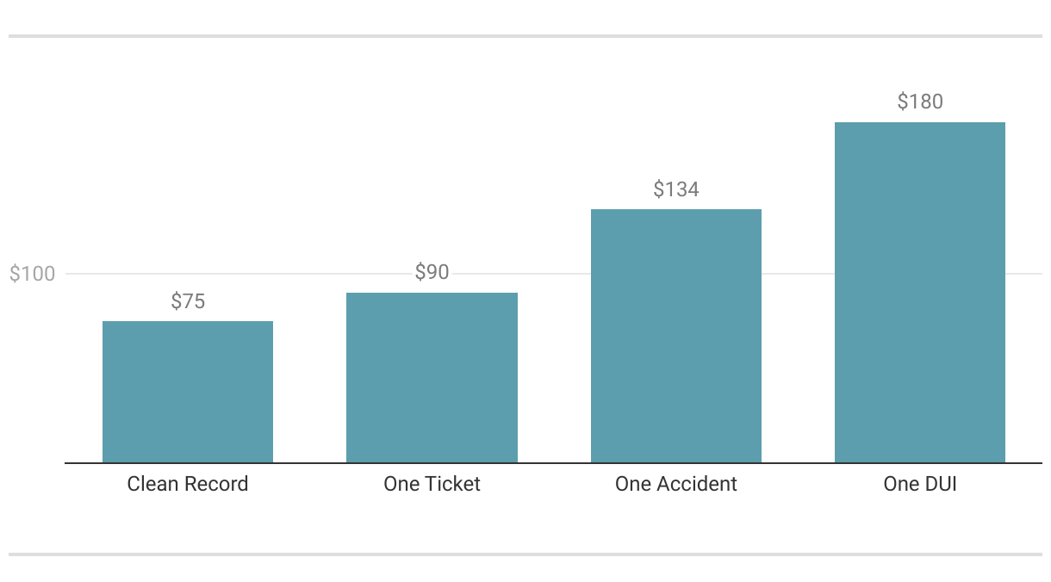
Task: Click the $180 data label
Action: [x=920, y=102]
